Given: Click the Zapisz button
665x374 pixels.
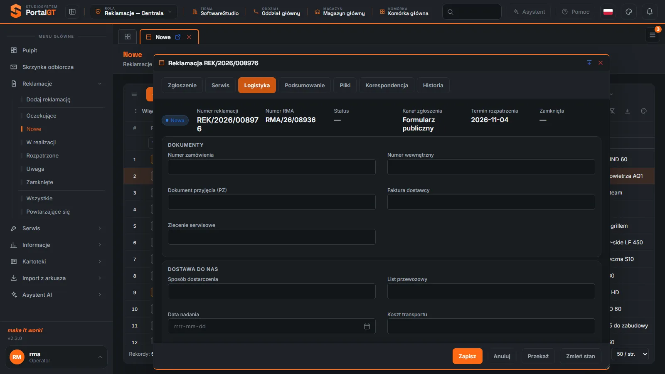Looking at the screenshot, I should 468,356.
